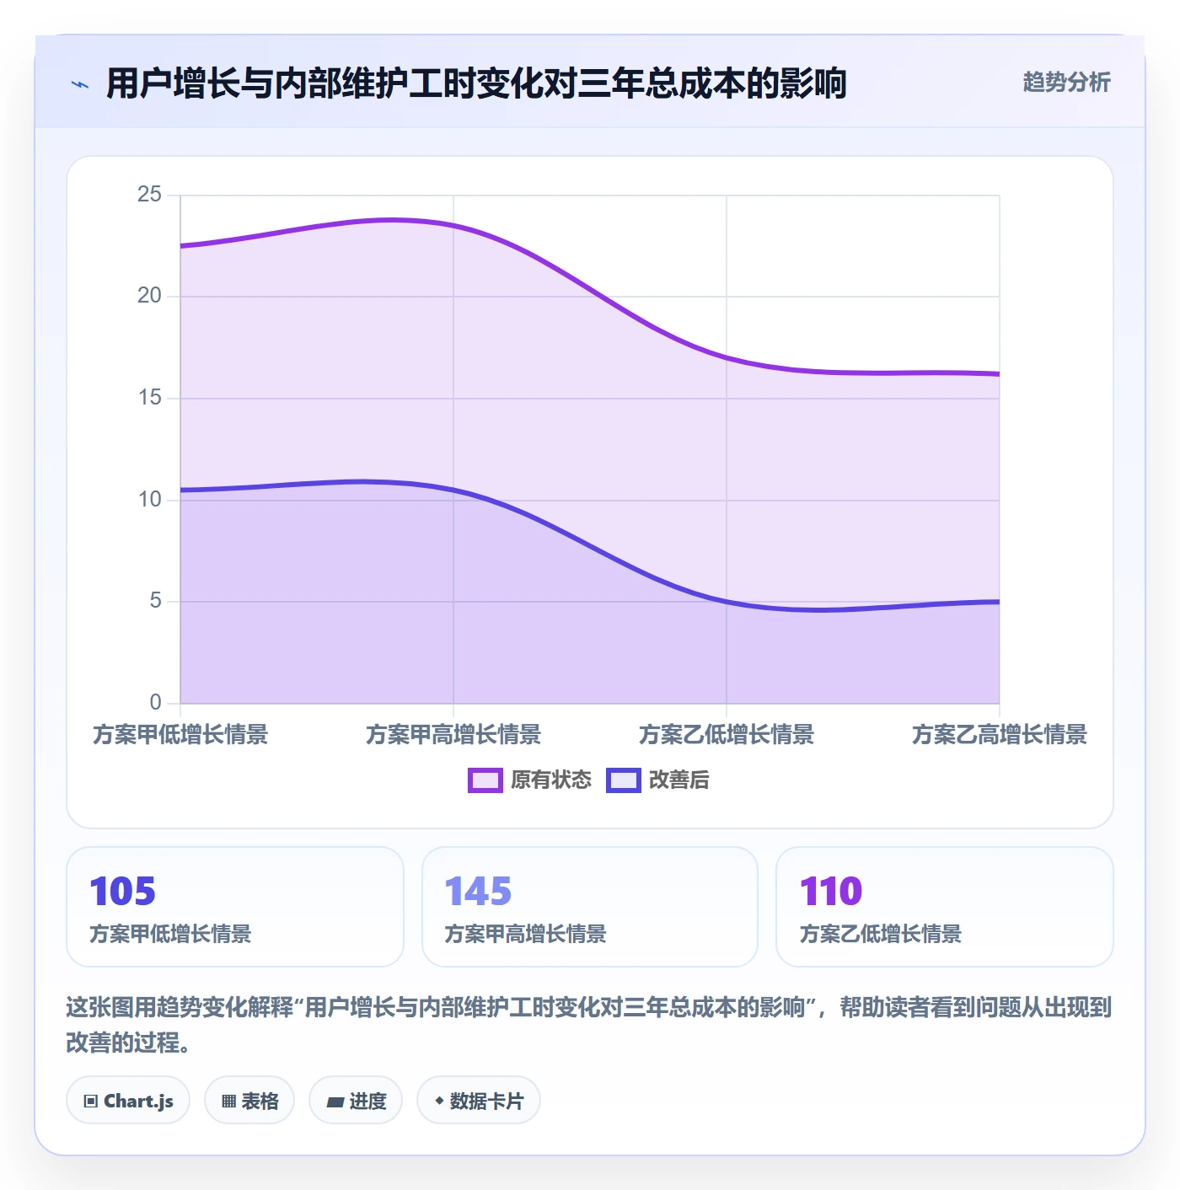Click y-axis tick label 10
The width and height of the screenshot is (1180, 1190).
[149, 500]
